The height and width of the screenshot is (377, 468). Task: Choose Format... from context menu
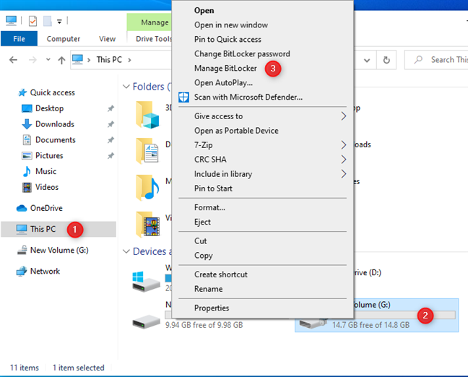[x=209, y=208]
